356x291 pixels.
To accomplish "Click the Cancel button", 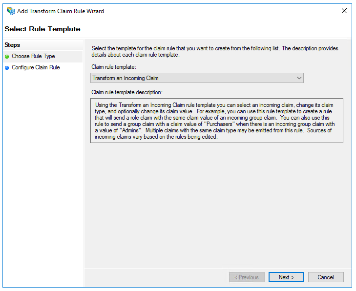I will tap(326, 277).
